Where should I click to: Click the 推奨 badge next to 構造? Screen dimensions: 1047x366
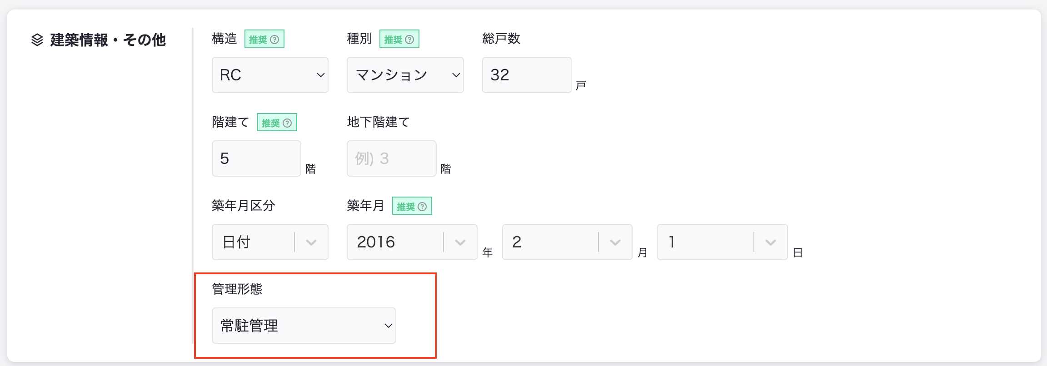[x=264, y=39]
